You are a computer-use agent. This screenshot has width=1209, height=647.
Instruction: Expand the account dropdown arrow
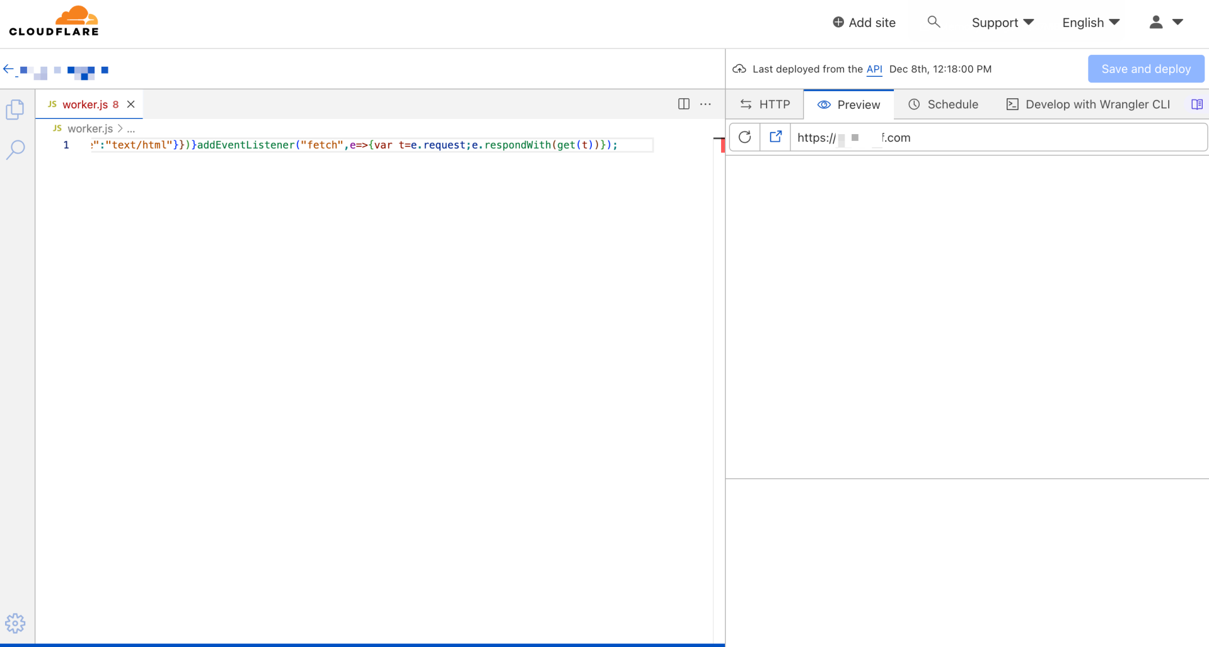[x=1177, y=22]
